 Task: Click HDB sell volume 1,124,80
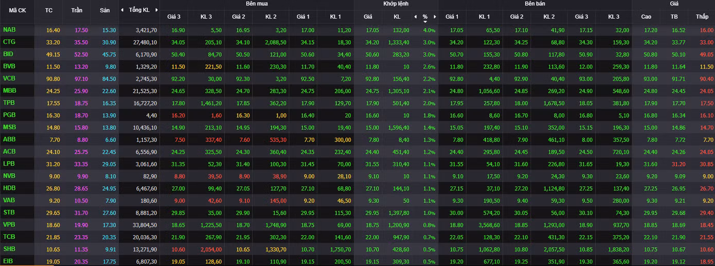pyautogui.click(x=553, y=188)
